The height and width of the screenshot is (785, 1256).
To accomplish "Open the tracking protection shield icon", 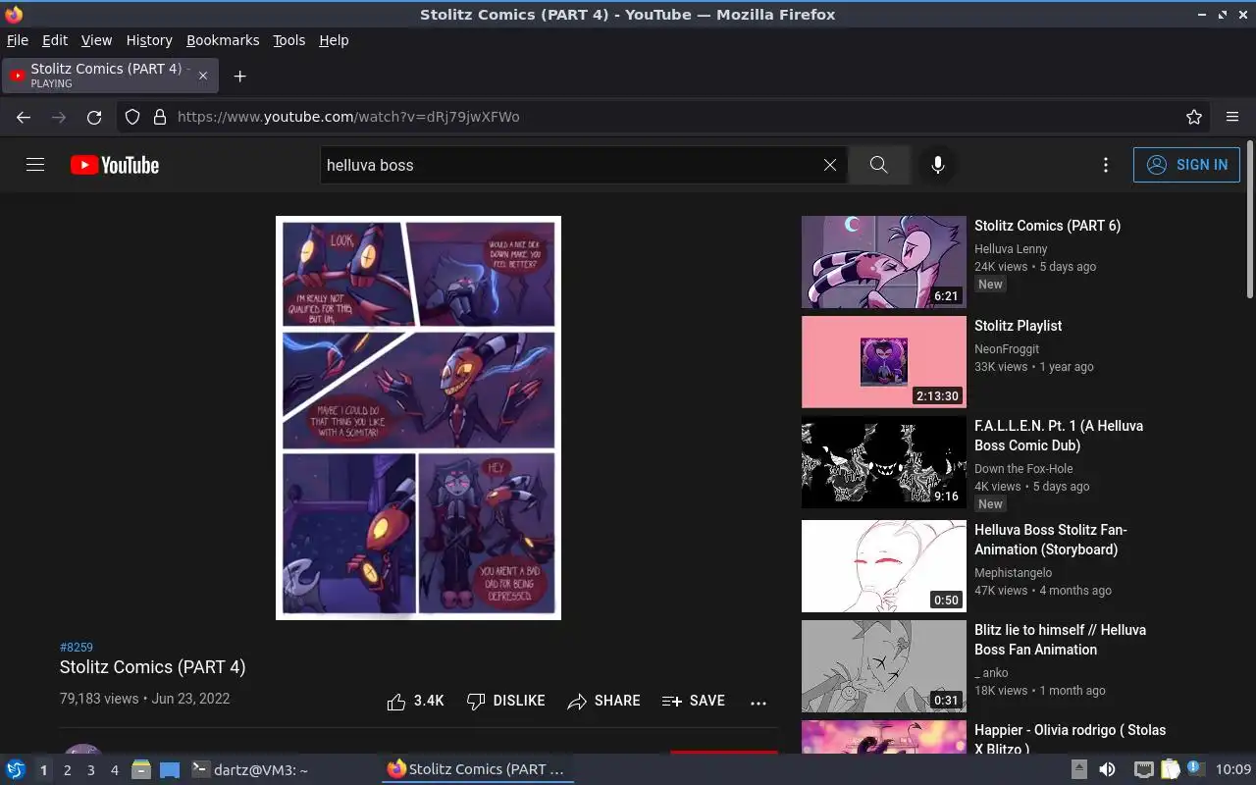I will pyautogui.click(x=132, y=117).
